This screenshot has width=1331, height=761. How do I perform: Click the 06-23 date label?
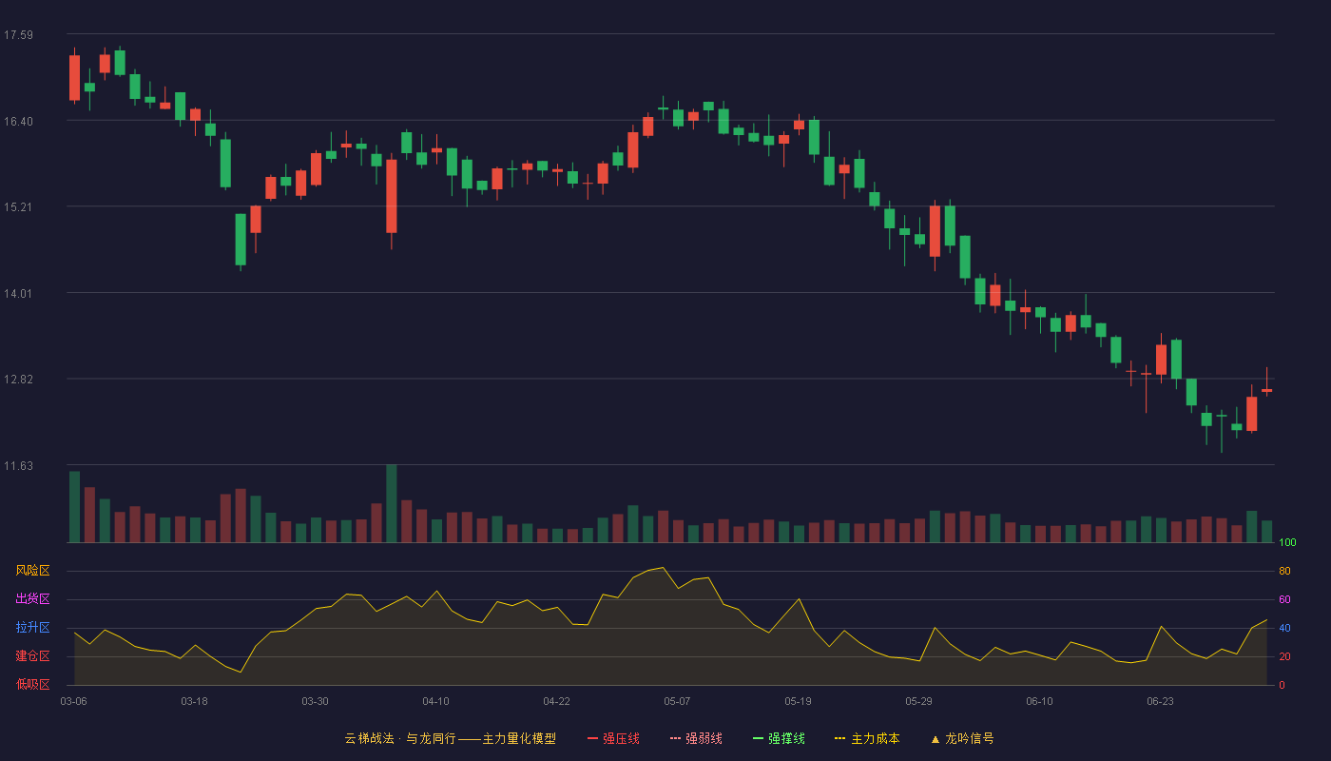(x=1160, y=701)
